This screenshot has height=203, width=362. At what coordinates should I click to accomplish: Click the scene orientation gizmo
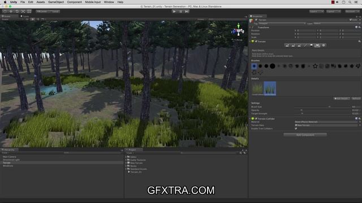point(238,30)
